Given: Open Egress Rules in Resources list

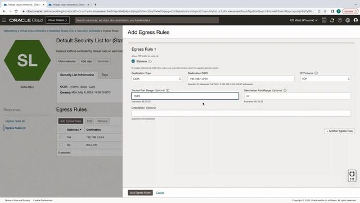Looking at the screenshot, I should point(15,128).
